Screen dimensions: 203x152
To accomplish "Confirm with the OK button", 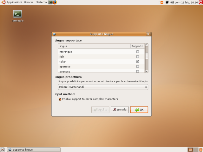I will coord(139,110).
